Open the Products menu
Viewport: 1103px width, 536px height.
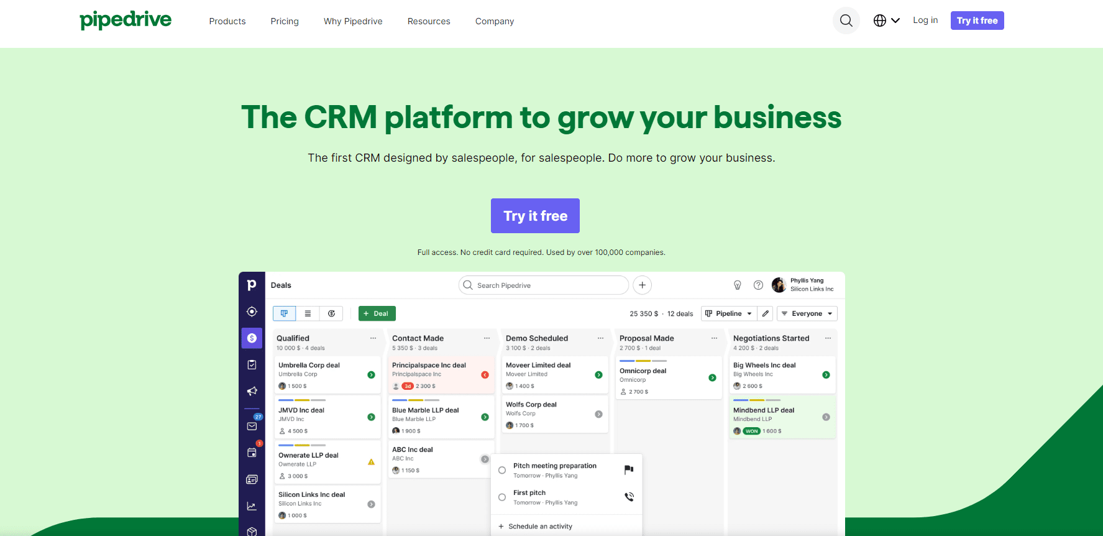tap(227, 21)
